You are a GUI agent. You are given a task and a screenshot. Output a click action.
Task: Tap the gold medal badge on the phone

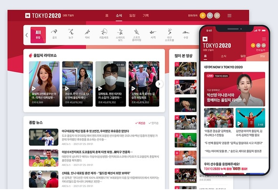(253, 46)
